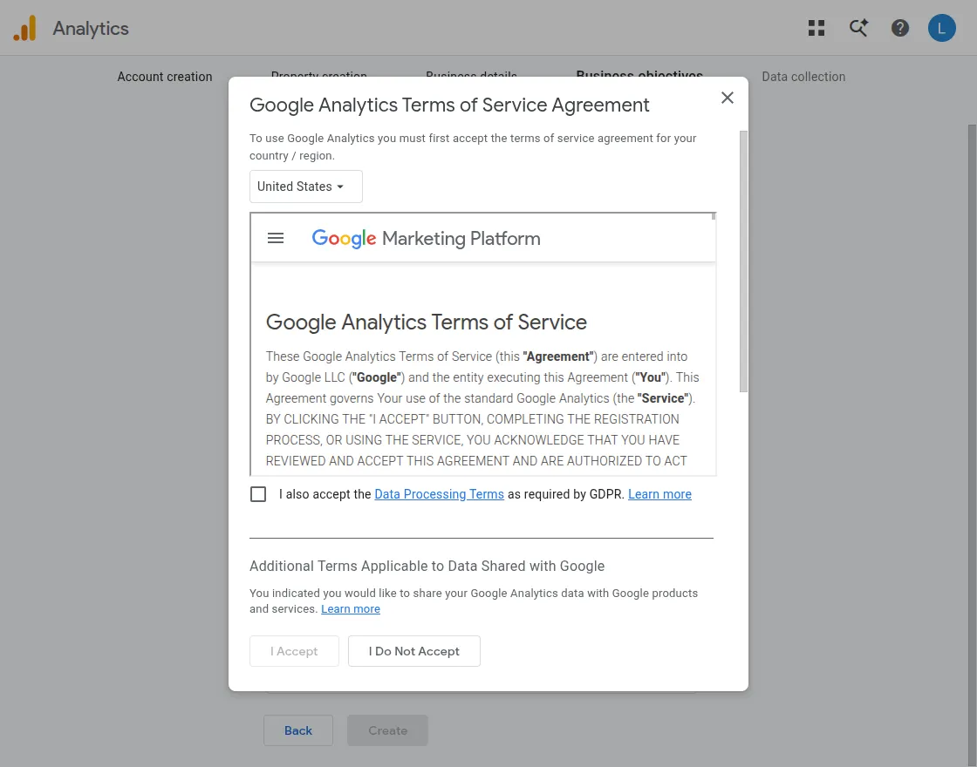Click the Create button
The image size is (977, 767).
tap(387, 730)
